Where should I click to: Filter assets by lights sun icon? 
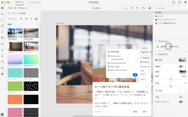31,19
